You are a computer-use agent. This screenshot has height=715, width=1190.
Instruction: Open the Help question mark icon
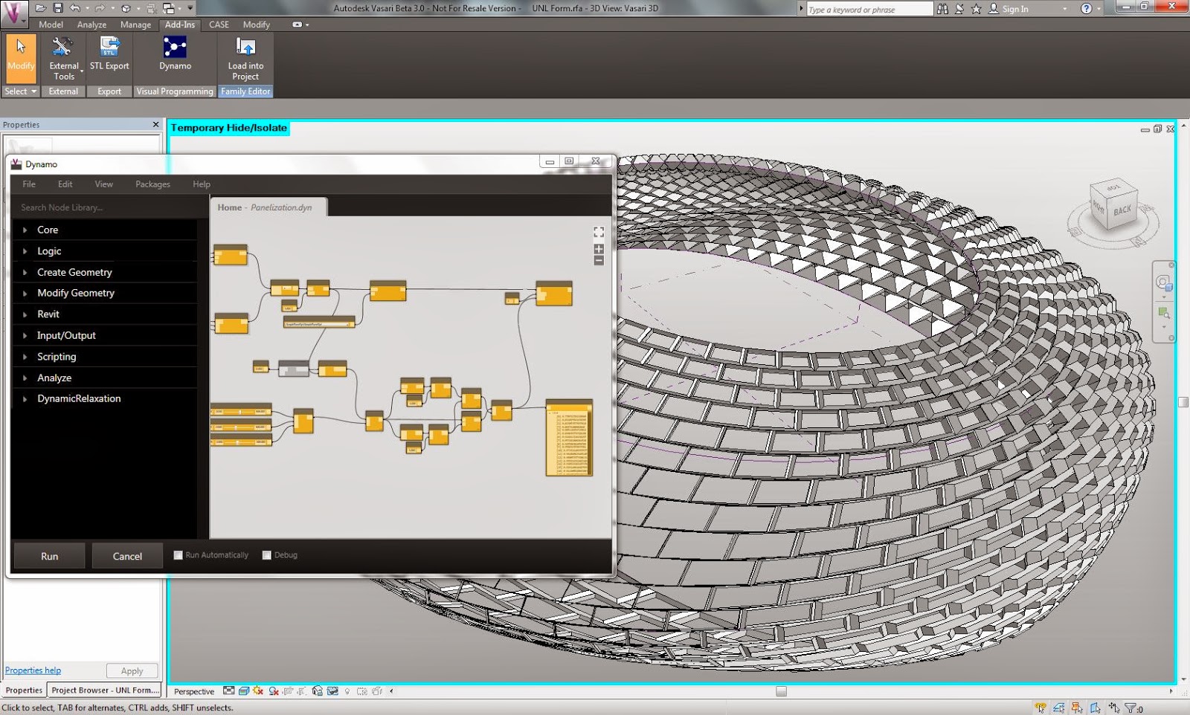click(1087, 9)
